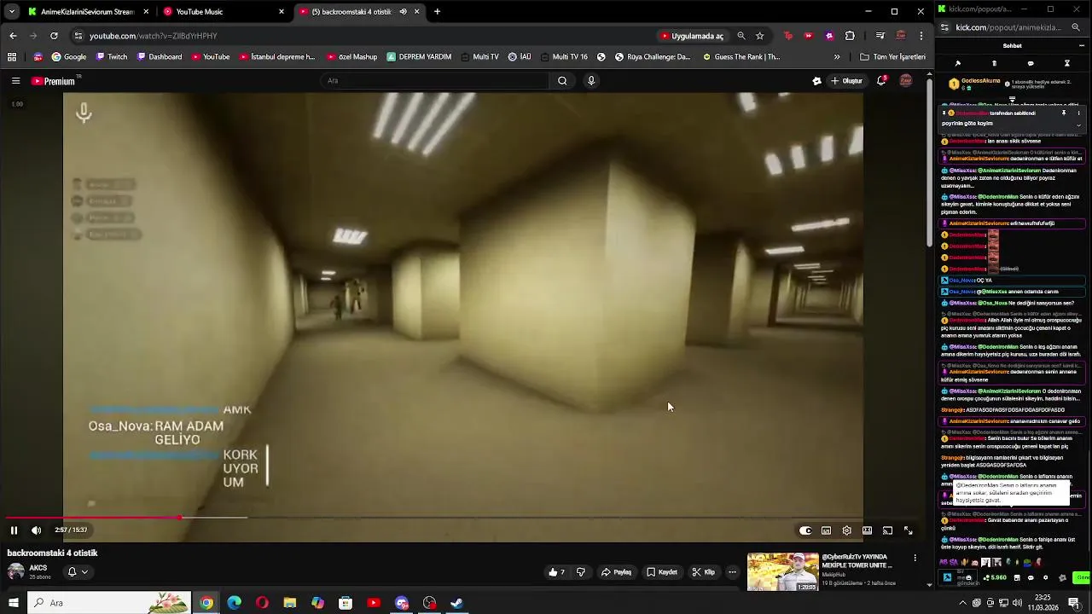Dislike the video with thumbs down
This screenshot has width=1092, height=614.
[581, 572]
